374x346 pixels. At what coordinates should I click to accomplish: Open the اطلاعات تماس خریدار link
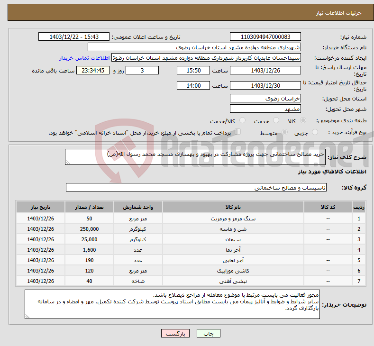(84, 58)
